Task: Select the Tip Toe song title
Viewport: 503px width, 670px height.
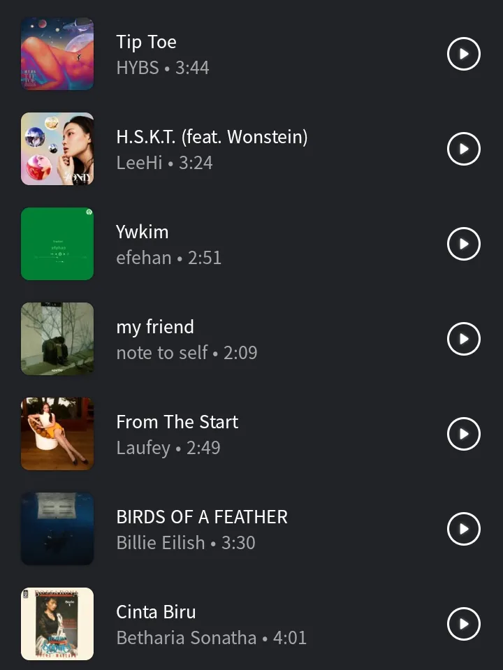Action: (x=146, y=42)
